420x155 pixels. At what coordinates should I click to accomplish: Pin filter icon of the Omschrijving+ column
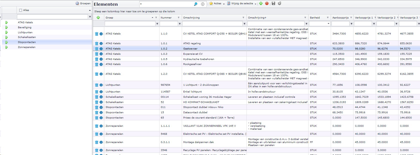click(x=305, y=18)
